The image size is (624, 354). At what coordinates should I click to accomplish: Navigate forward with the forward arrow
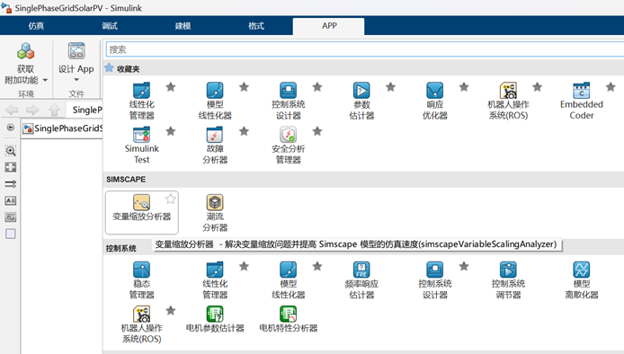click(x=32, y=110)
